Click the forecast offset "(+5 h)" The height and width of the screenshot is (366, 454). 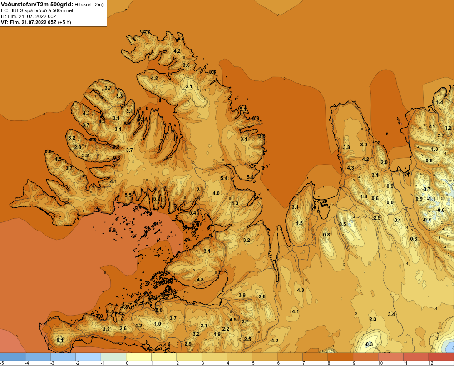click(64, 22)
